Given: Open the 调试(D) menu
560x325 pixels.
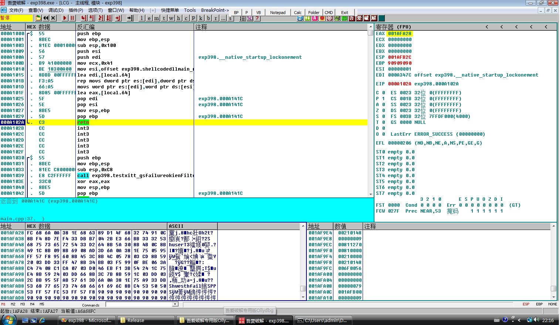Looking at the screenshot, I should [x=56, y=10].
